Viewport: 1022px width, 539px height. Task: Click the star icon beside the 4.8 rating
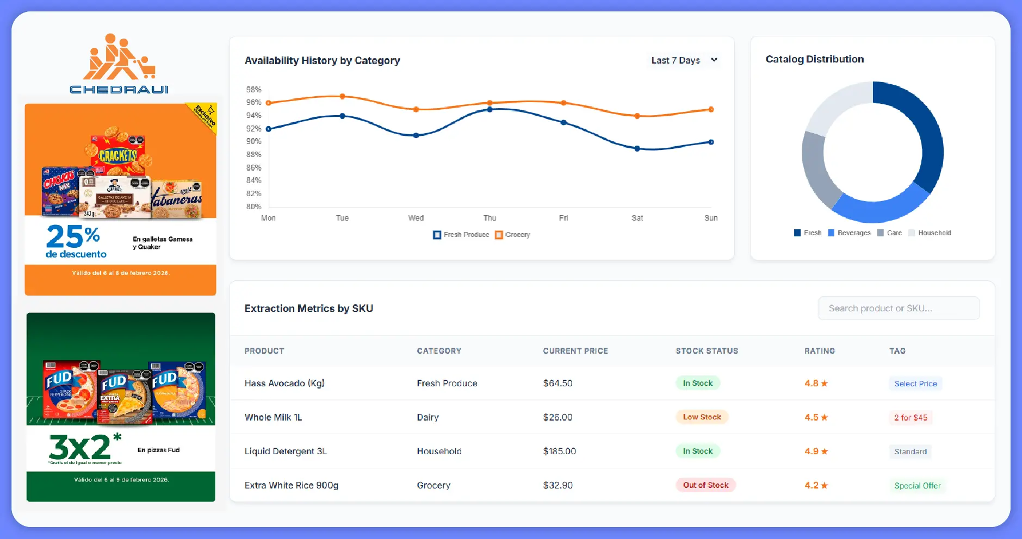tap(824, 384)
